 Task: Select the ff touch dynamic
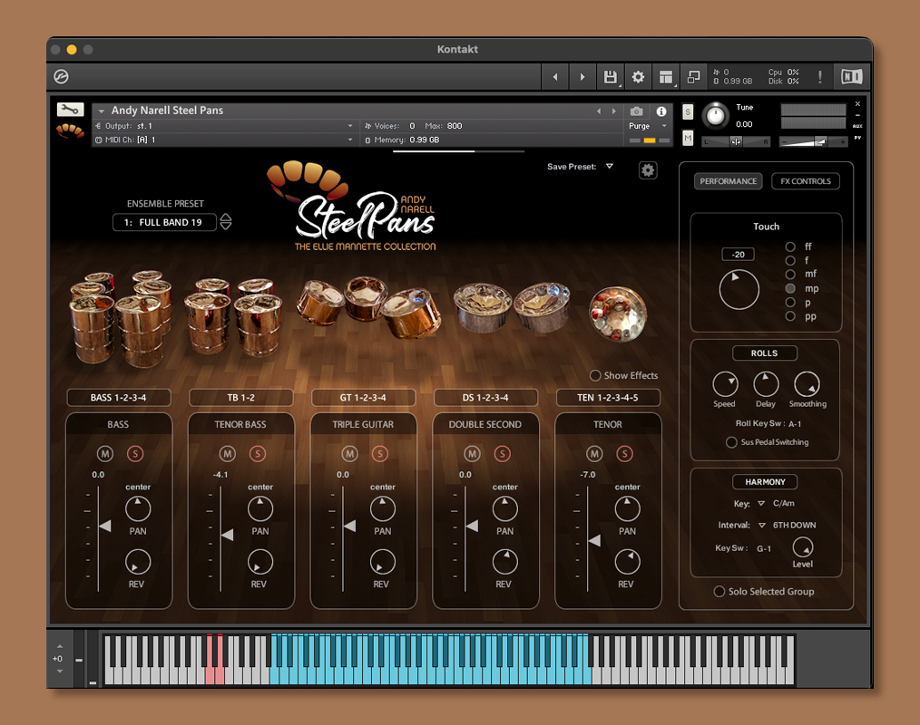[x=790, y=246]
